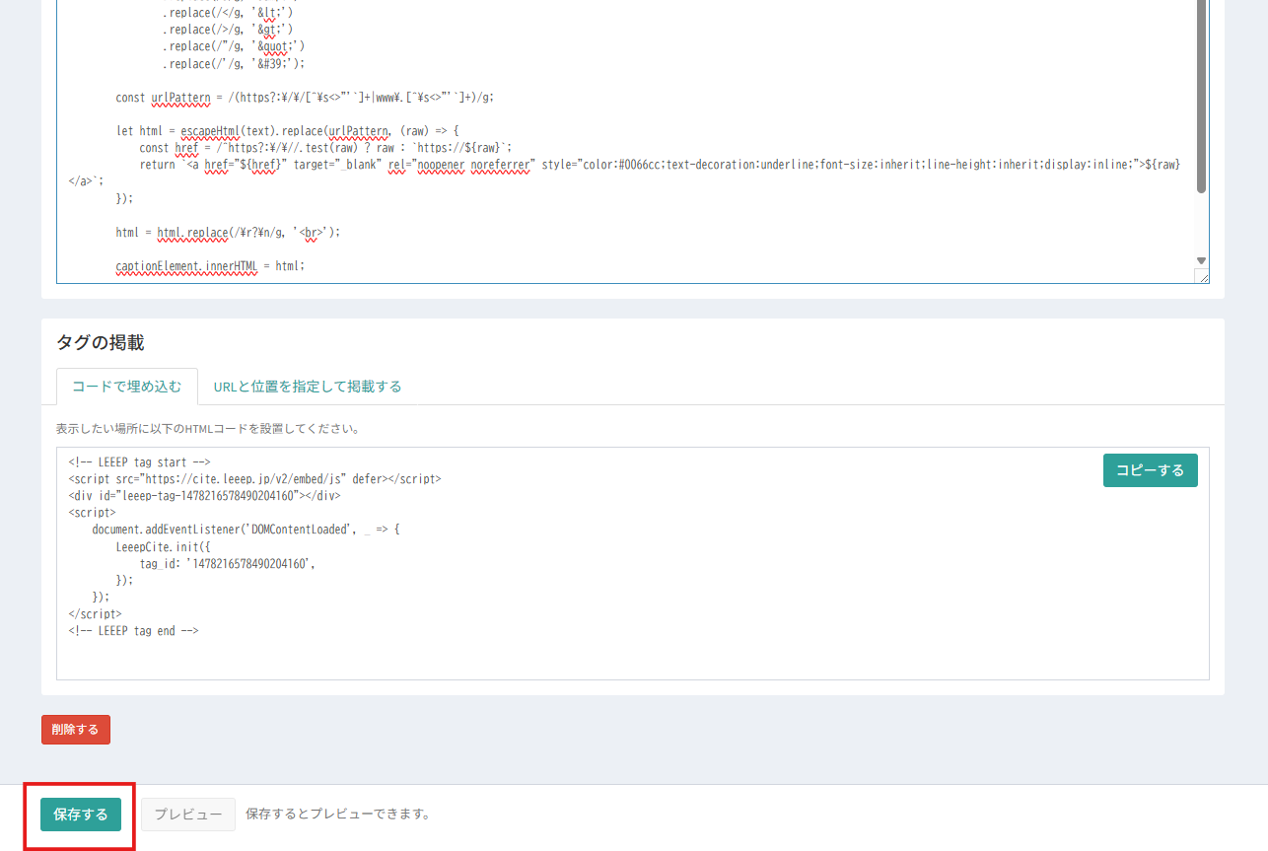Place cursor in the "let html = escapeHtml" line
The image size is (1268, 851).
(x=287, y=131)
